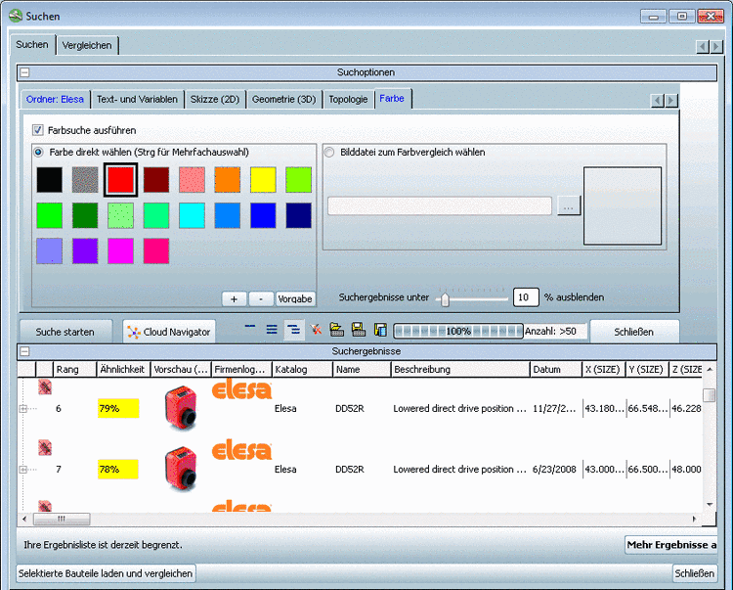Image resolution: width=733 pixels, height=590 pixels.
Task: Collapse the Suchergebnisse section
Action: coord(24,351)
